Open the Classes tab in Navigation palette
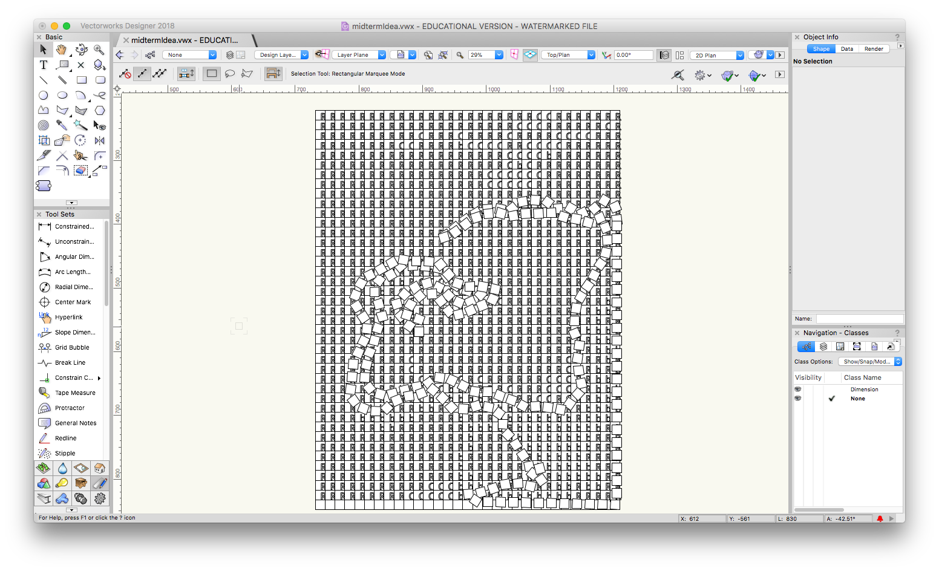This screenshot has height=571, width=939. tap(806, 347)
